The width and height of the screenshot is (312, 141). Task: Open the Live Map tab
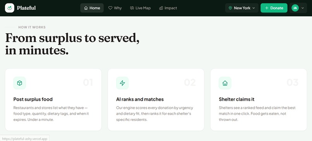pos(140,8)
